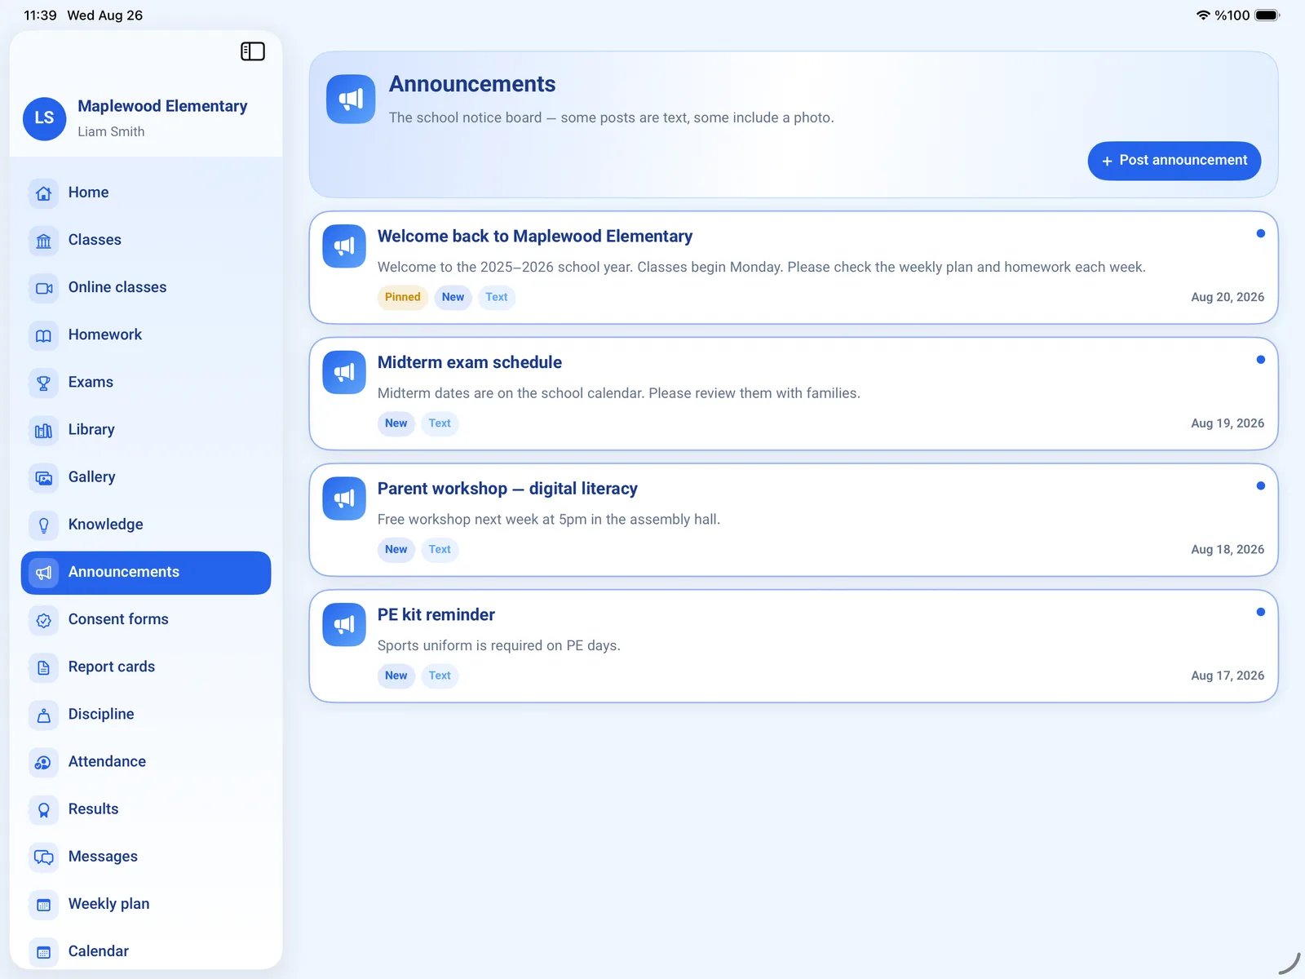Toggle the sidebar panel icon
The image size is (1305, 979).
pos(253,51)
